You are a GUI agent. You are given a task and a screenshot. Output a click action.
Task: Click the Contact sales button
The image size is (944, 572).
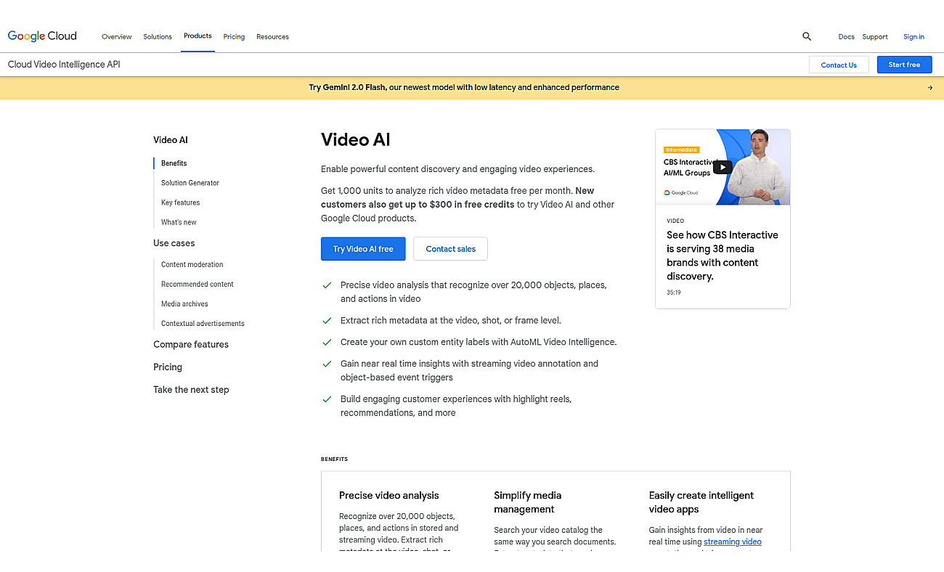(x=450, y=248)
